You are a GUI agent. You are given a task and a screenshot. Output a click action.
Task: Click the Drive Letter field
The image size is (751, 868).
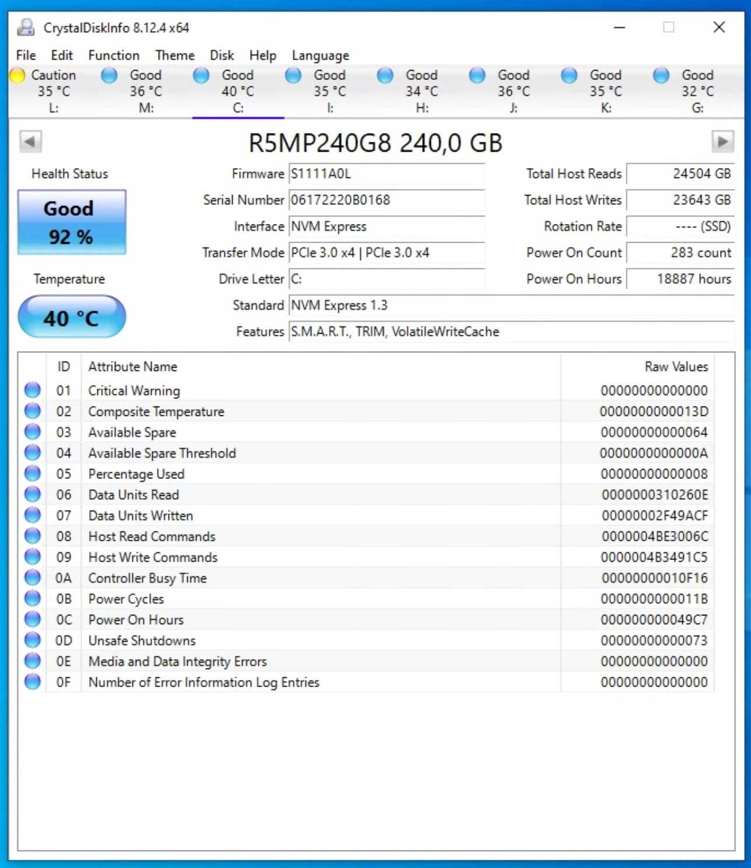[x=387, y=279]
